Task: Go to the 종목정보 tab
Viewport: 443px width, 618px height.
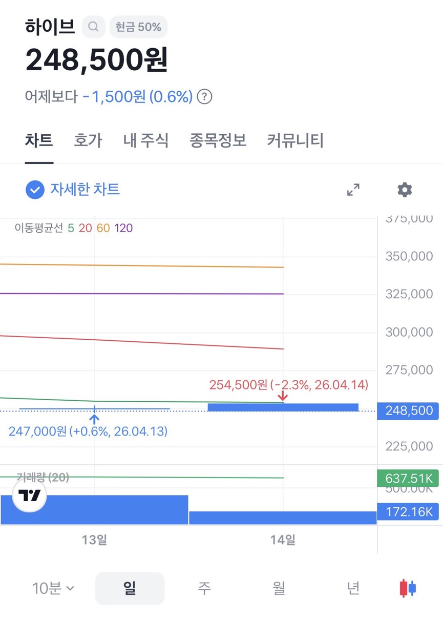Action: coord(218,140)
